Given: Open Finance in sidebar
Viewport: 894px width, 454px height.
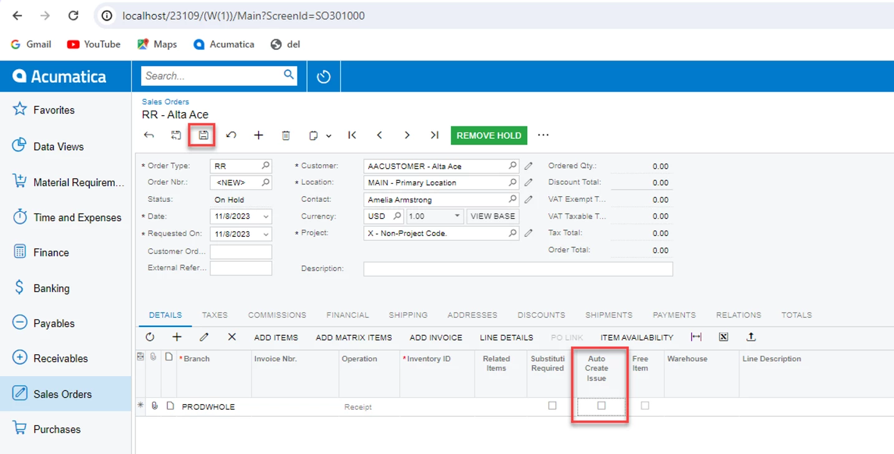Looking at the screenshot, I should 66,252.
